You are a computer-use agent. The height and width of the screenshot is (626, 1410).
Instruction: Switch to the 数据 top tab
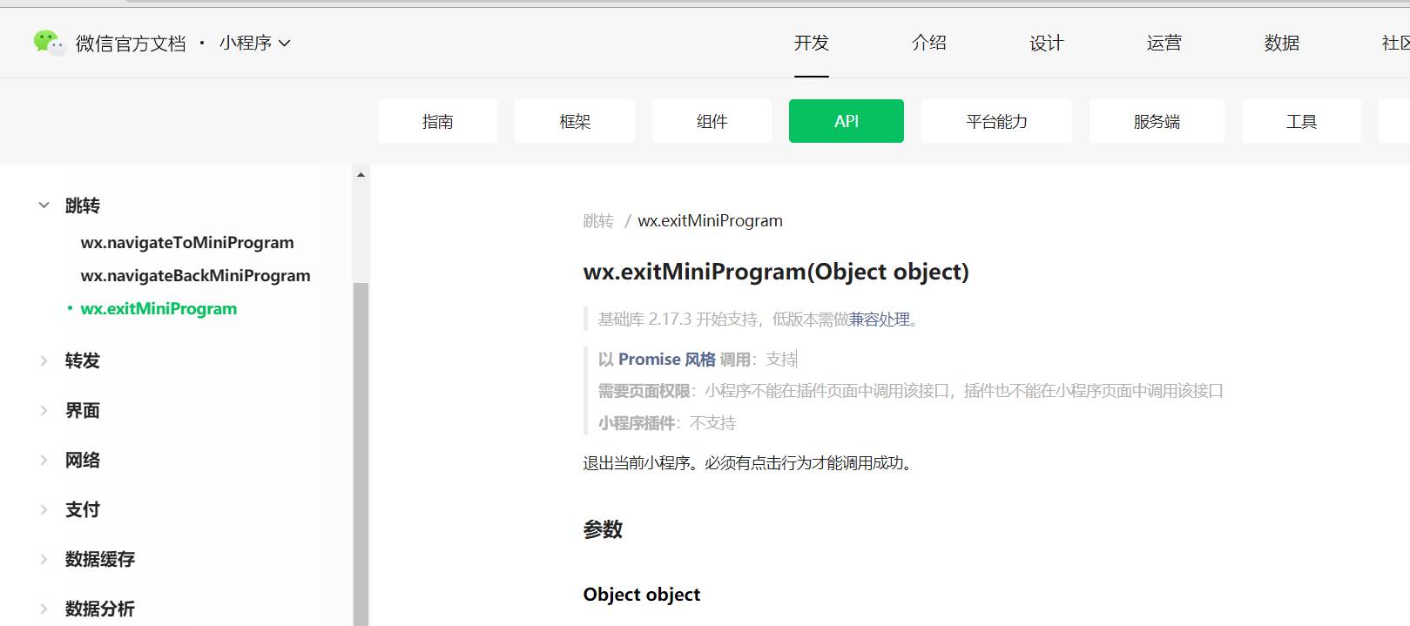[x=1281, y=43]
